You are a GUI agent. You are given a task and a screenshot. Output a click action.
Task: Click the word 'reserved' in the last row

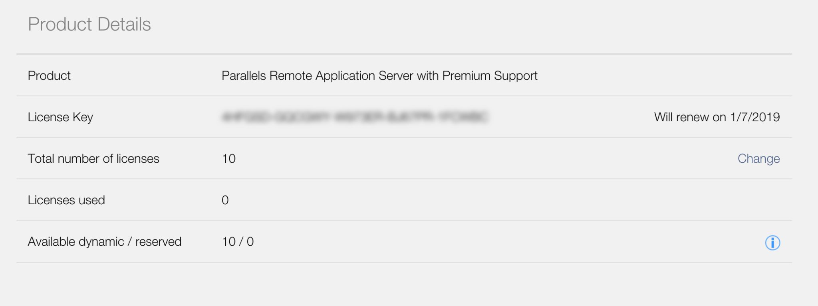(158, 242)
